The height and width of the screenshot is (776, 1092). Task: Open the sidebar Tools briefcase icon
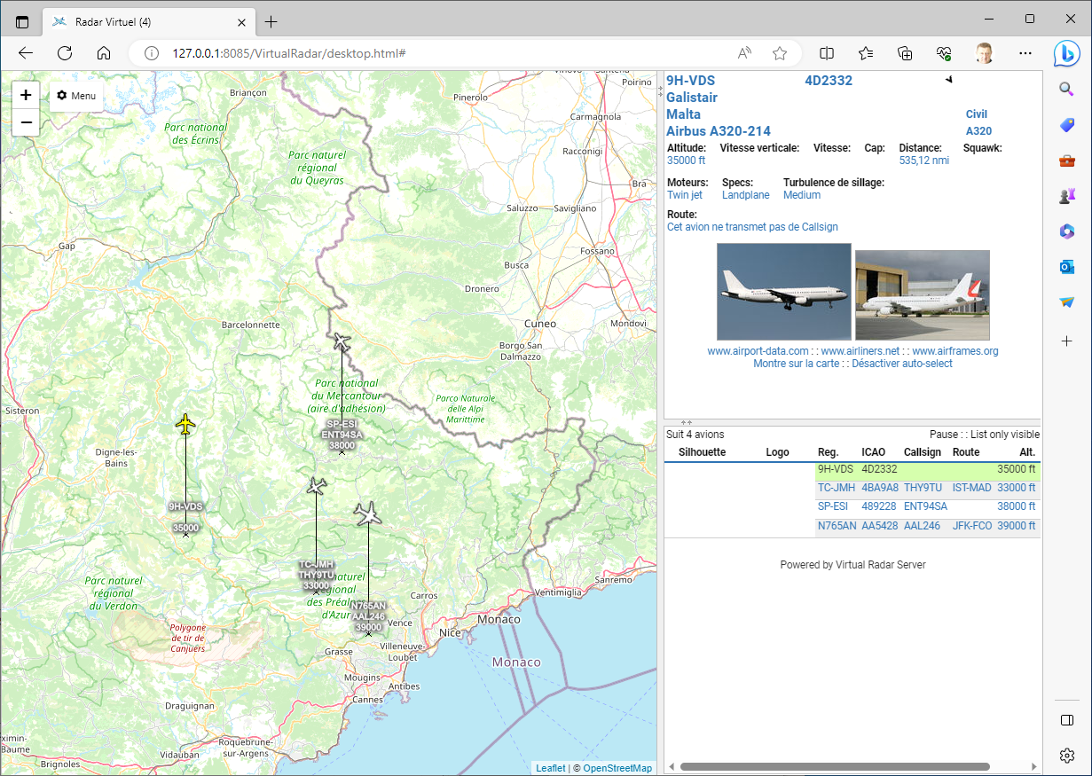(x=1067, y=161)
